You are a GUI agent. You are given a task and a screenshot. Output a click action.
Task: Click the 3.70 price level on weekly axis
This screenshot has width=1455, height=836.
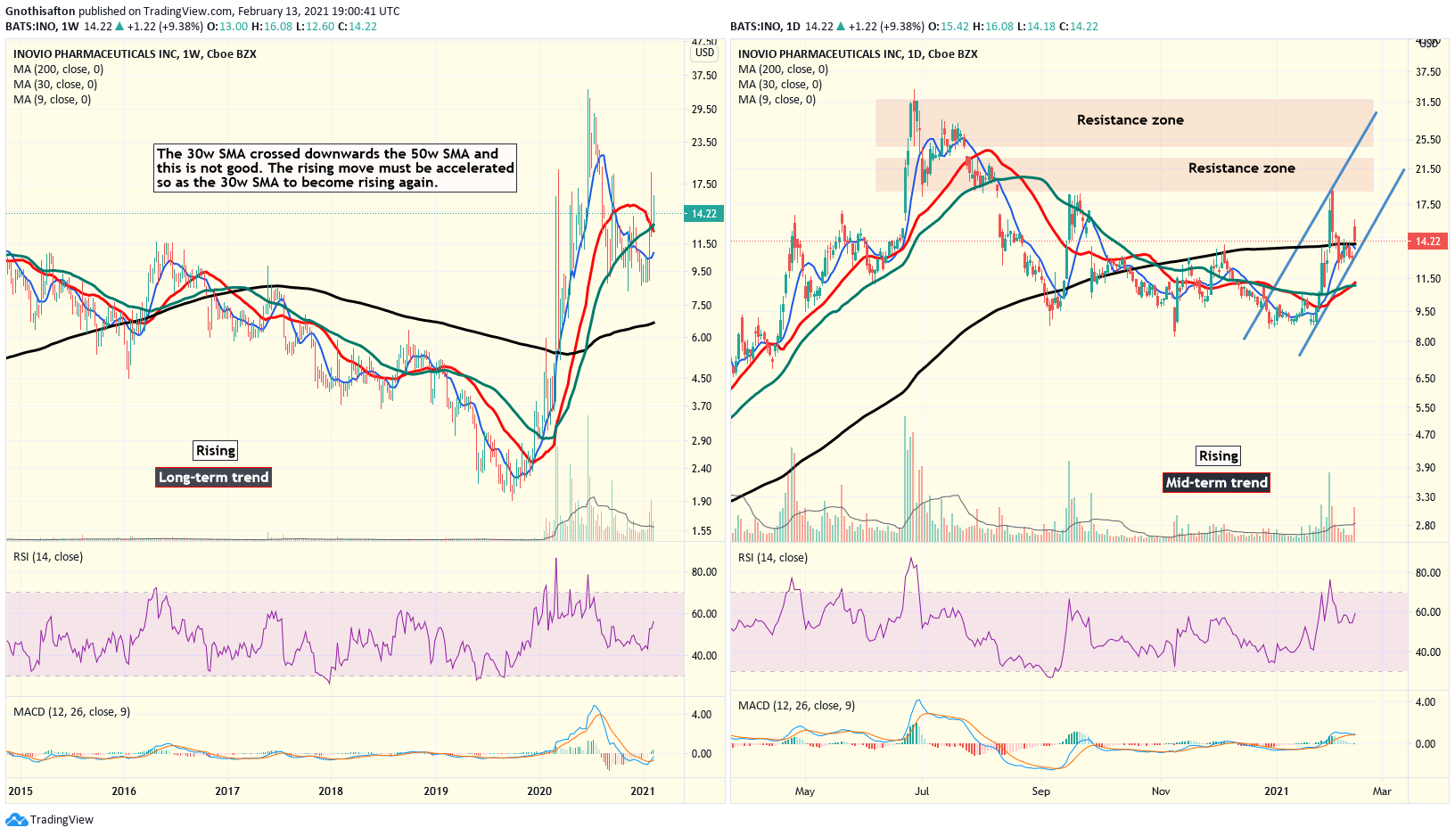[702, 406]
